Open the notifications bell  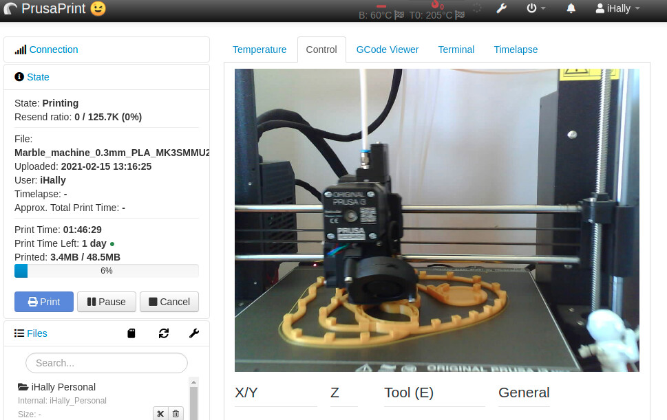(570, 8)
